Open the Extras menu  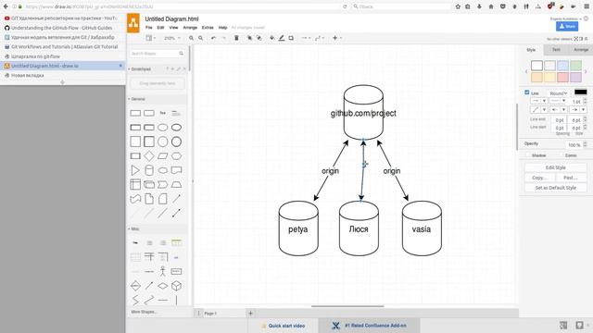point(208,28)
